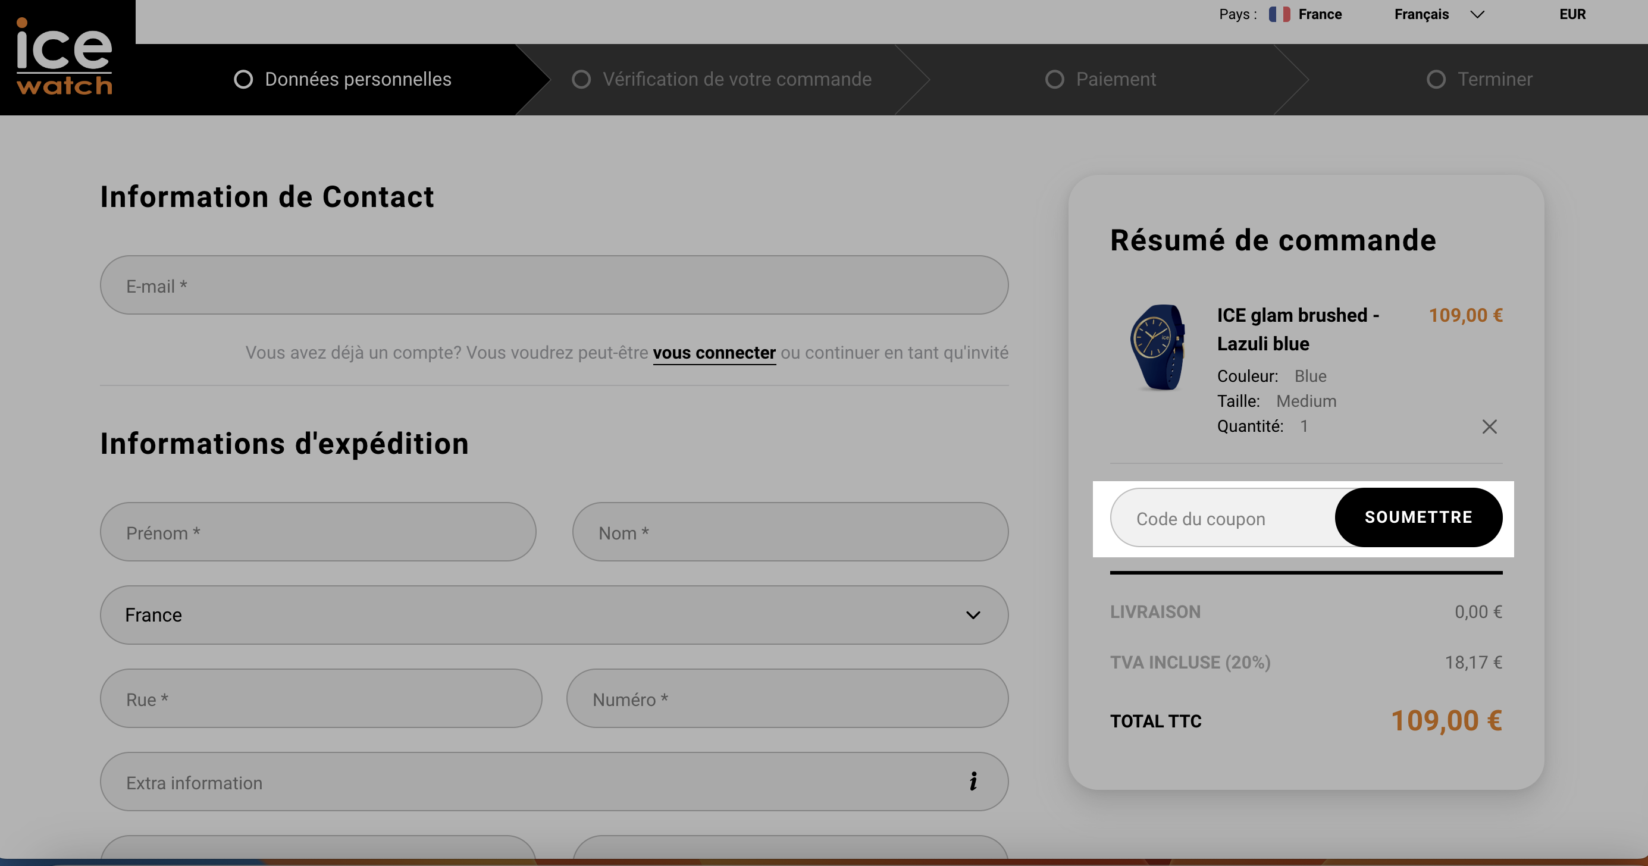The height and width of the screenshot is (866, 1648).
Task: Click the EUR currency label
Action: coord(1572,14)
